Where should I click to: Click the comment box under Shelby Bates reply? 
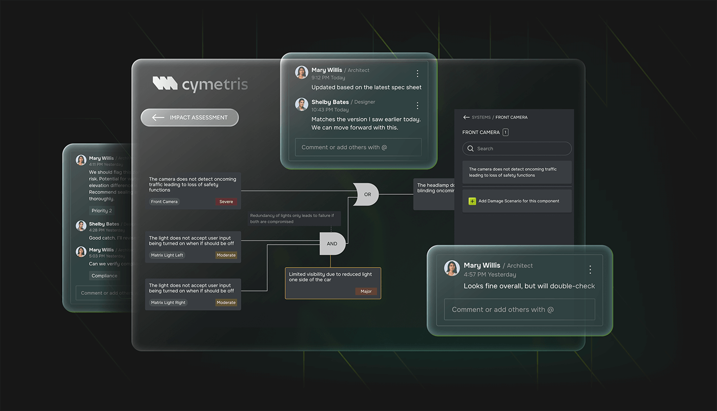pyautogui.click(x=358, y=147)
